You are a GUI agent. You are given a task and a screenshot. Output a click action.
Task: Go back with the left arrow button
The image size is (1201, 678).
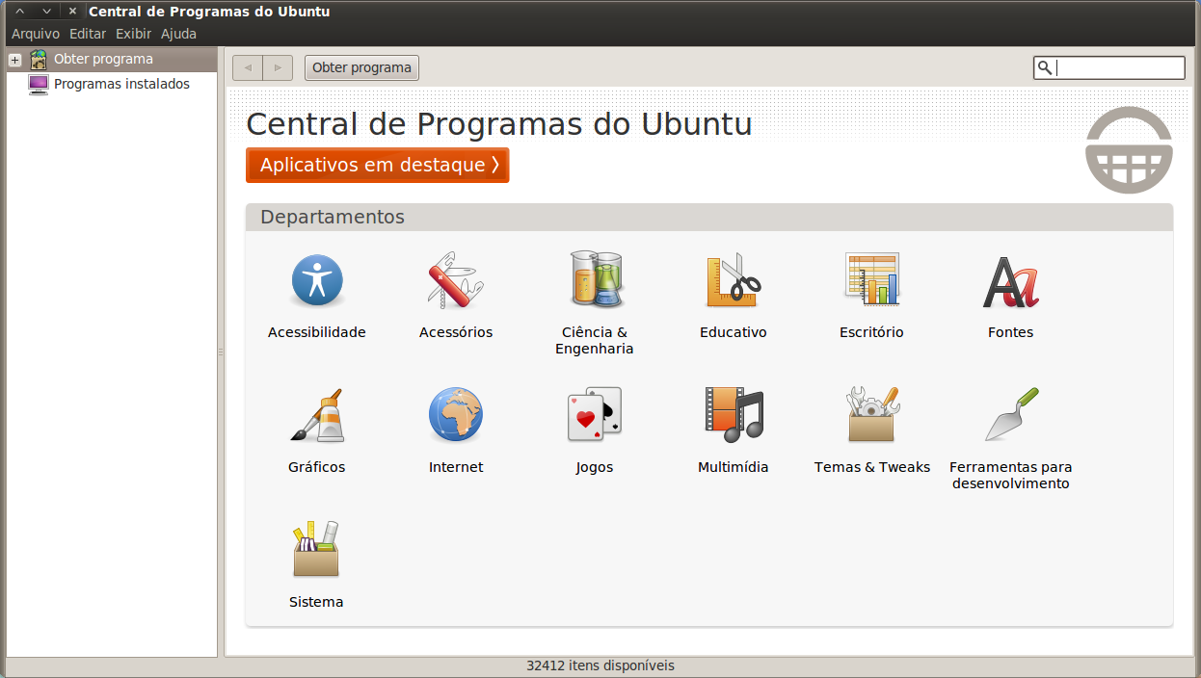click(248, 67)
